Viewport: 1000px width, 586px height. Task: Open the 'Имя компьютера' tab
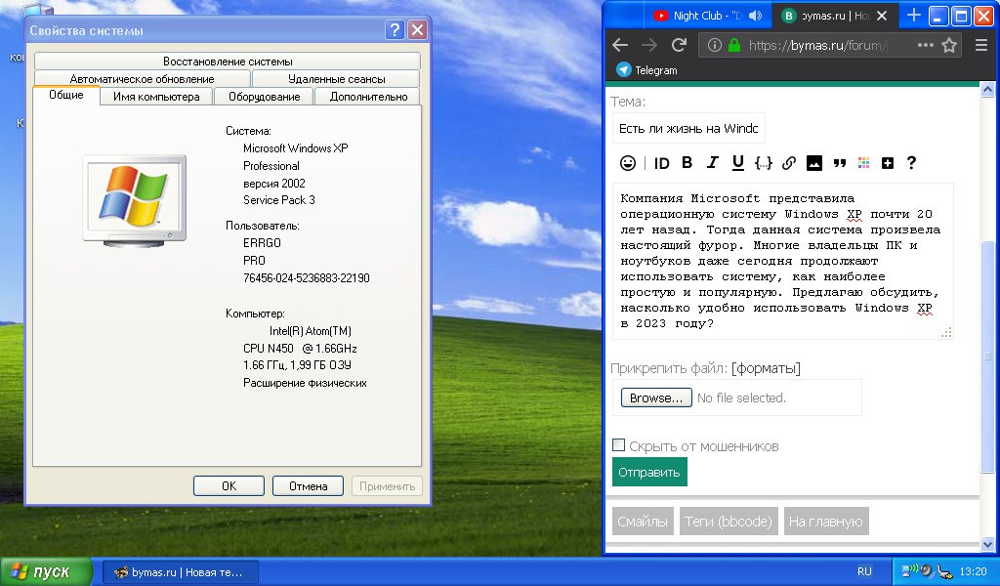point(156,97)
